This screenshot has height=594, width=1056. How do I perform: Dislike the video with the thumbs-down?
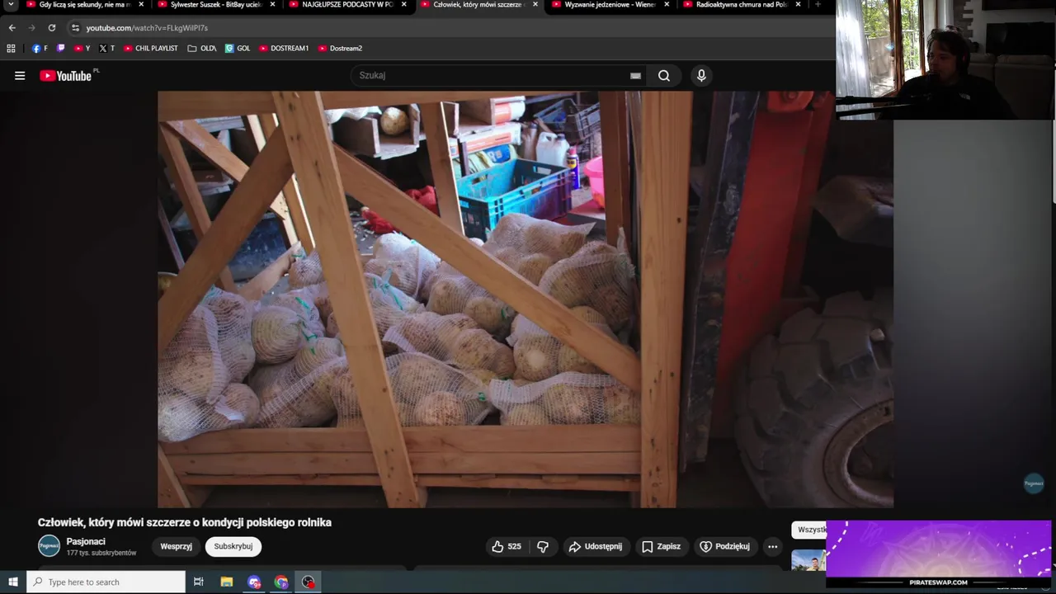pos(543,546)
